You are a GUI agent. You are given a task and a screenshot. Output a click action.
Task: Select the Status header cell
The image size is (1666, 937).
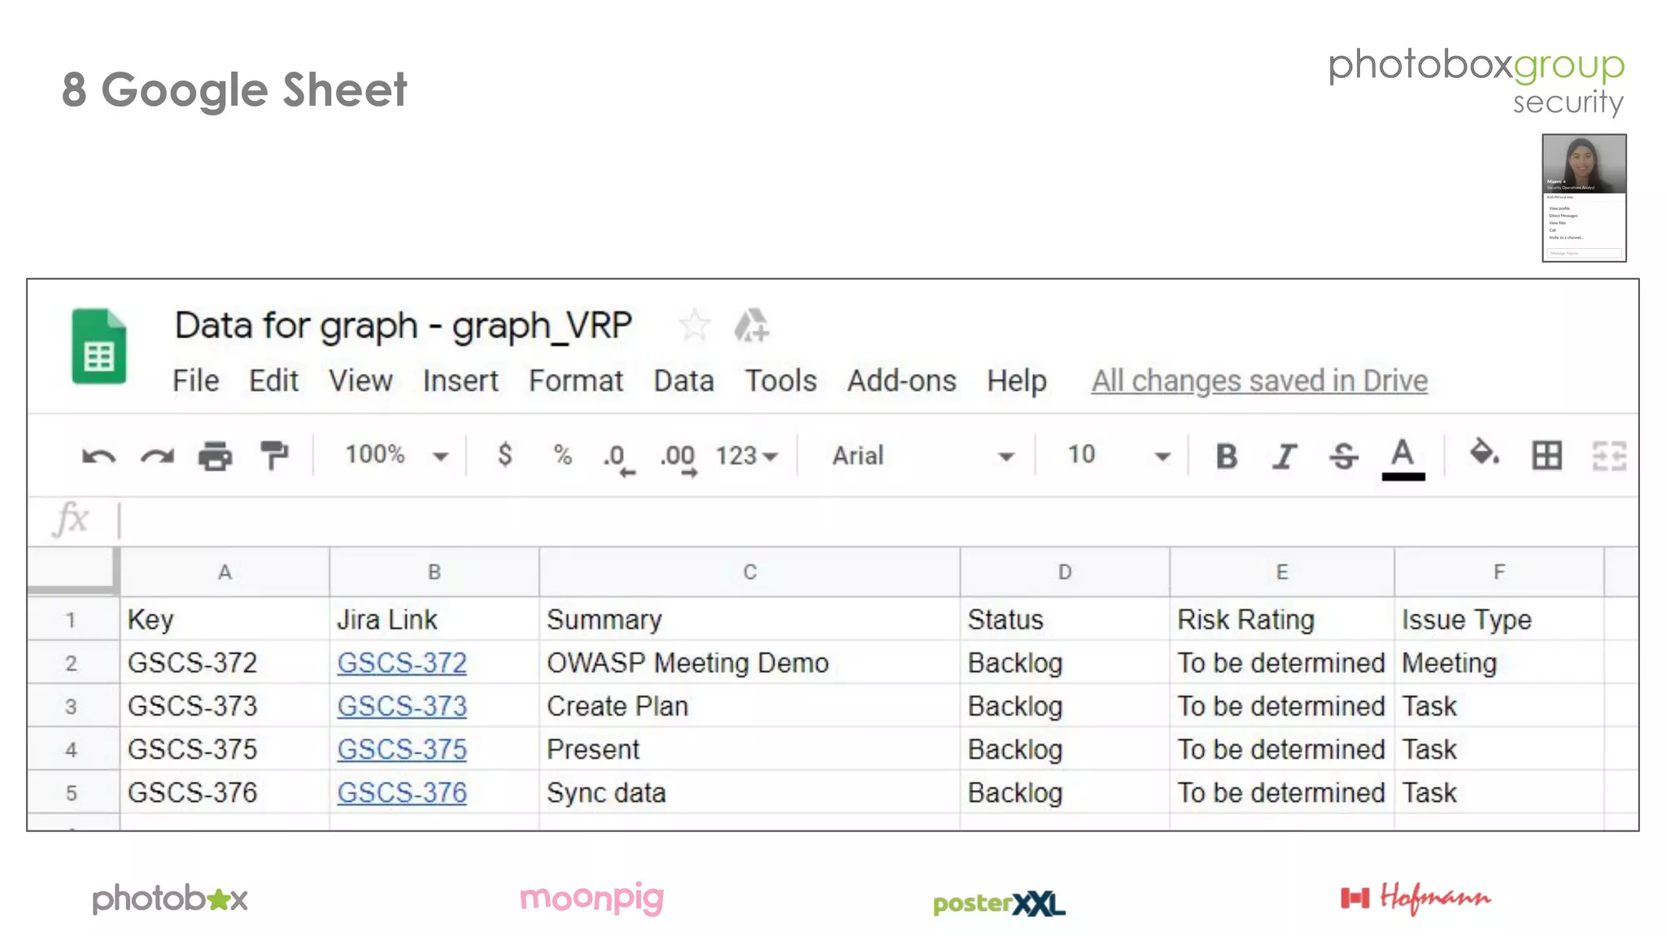coord(1065,620)
